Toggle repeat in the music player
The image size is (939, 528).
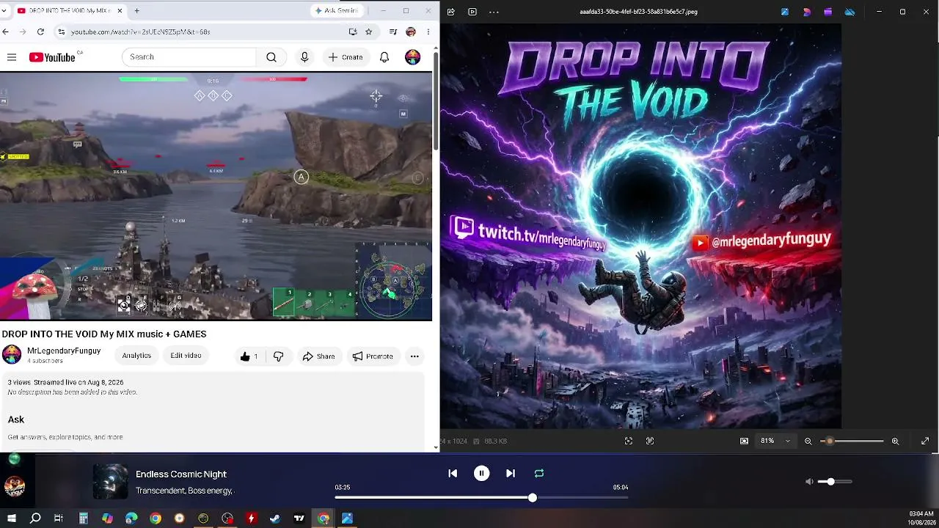539,474
